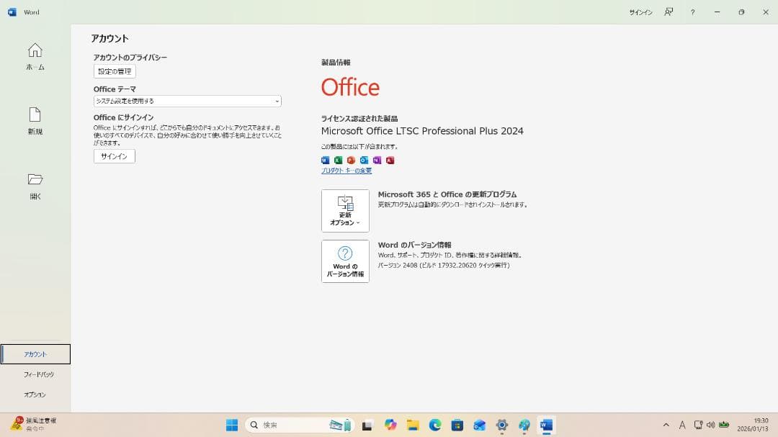Click the Outlook icon among the Office app icons
Screen dimensions: 778x437
(x=364, y=160)
